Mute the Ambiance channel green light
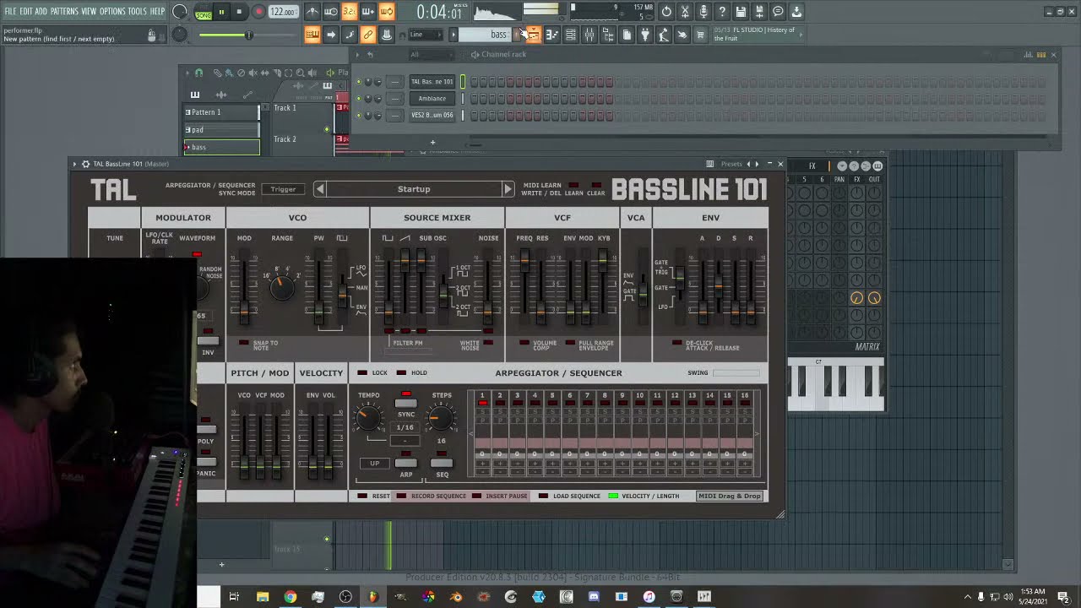 coord(359,99)
